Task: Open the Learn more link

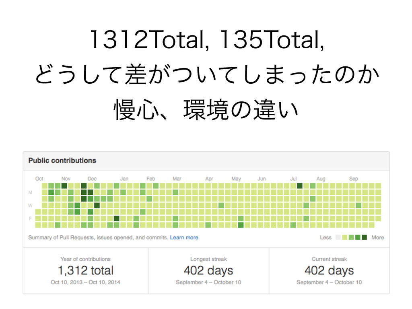Action: pos(184,237)
